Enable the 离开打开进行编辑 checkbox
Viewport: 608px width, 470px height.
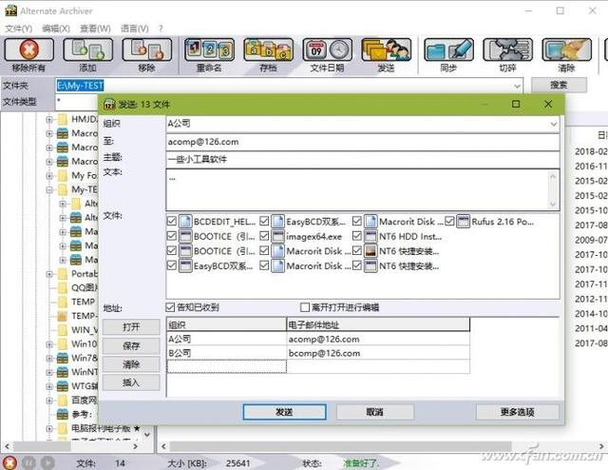305,307
